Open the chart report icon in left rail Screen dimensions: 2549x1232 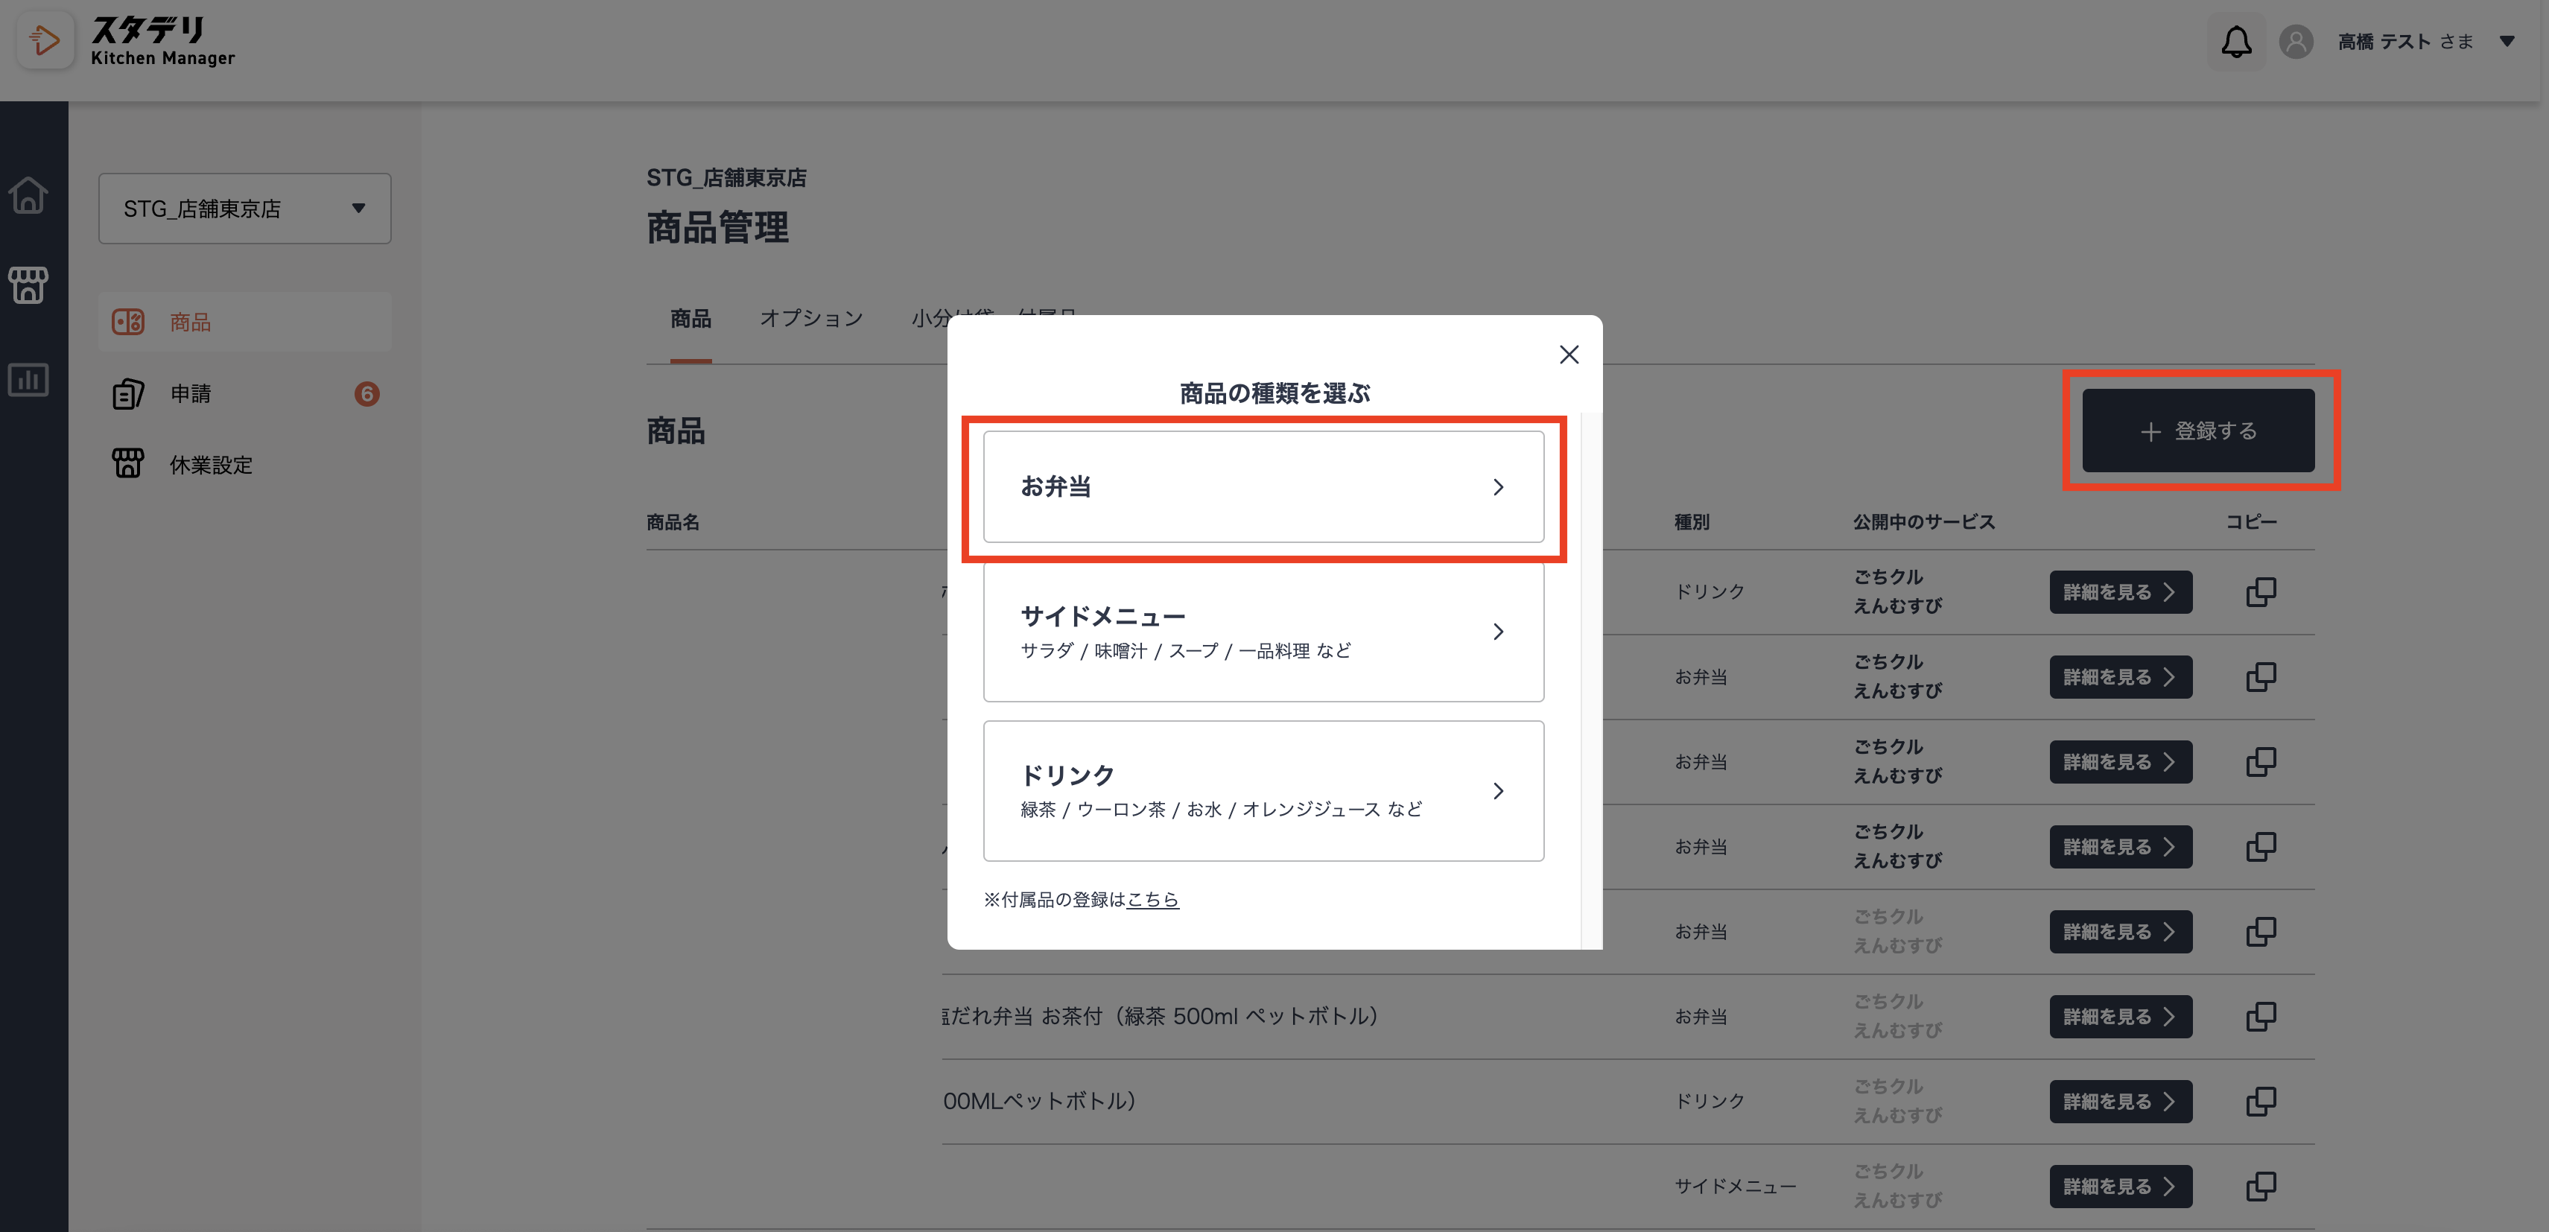[29, 379]
